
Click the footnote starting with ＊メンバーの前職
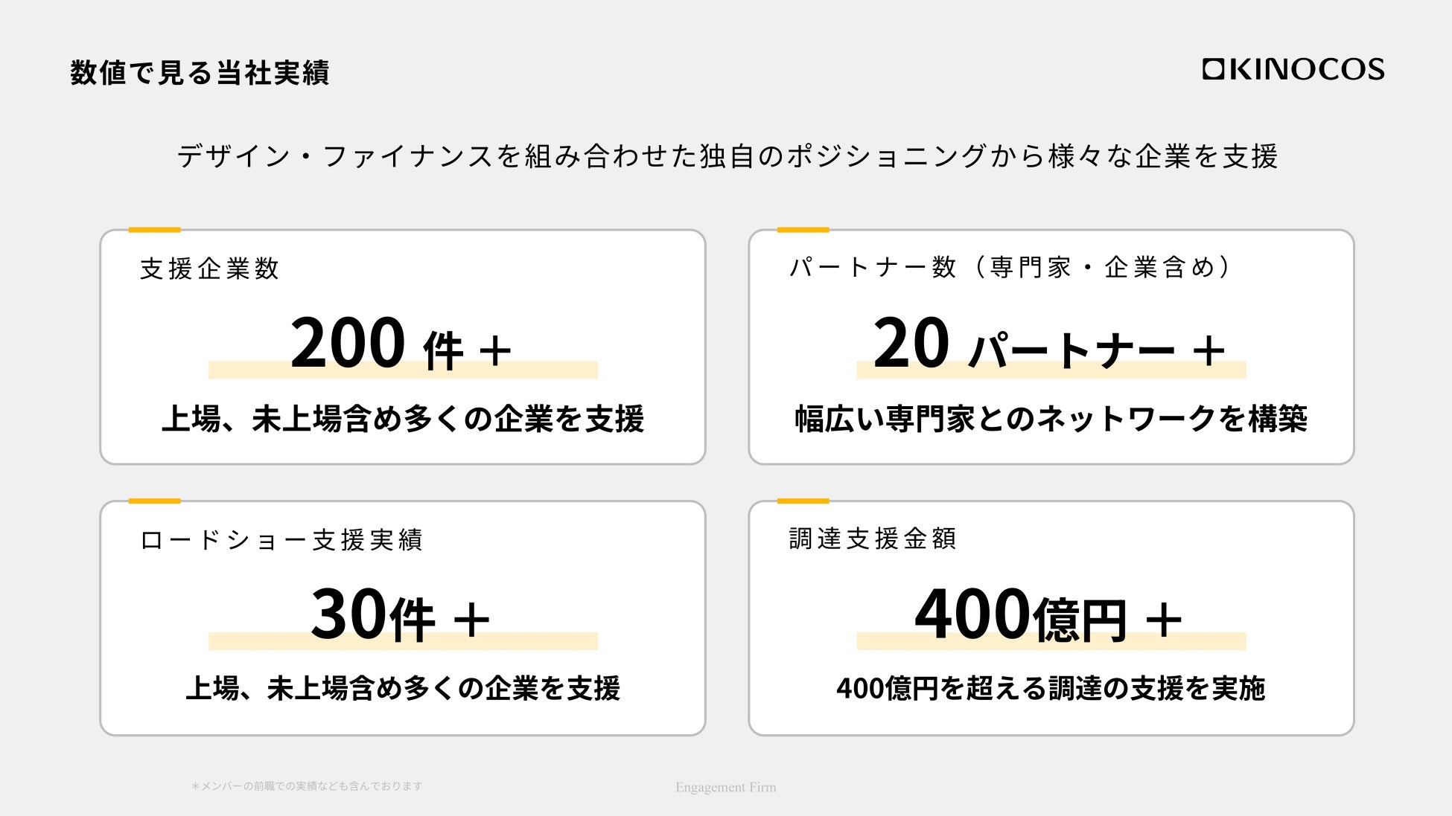coord(307,786)
